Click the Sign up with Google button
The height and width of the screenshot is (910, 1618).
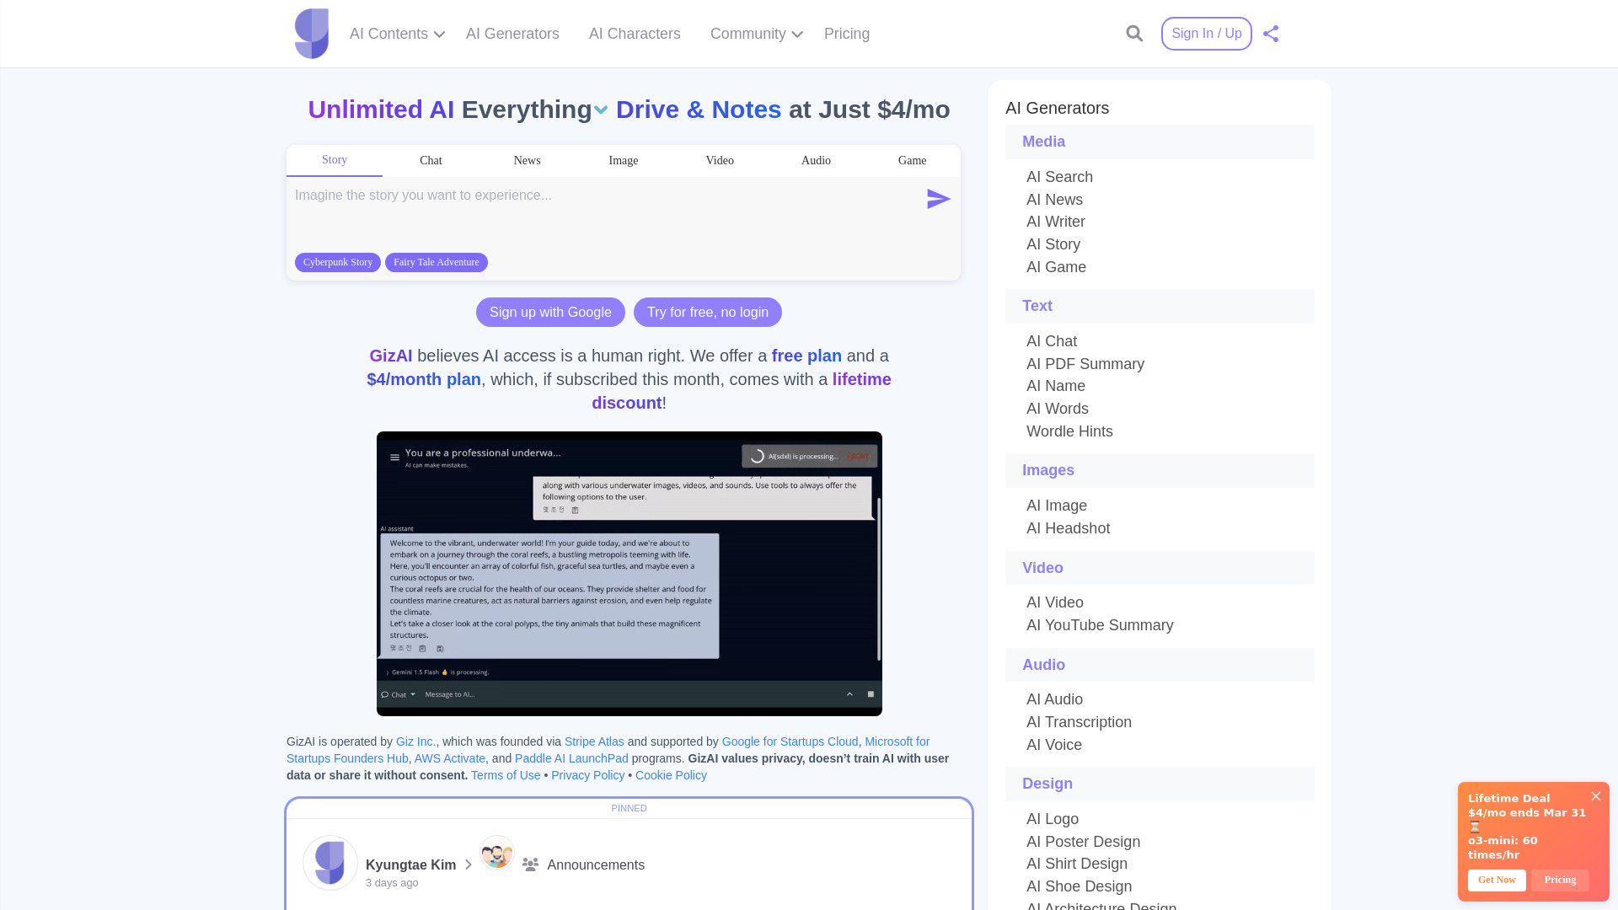point(550,311)
